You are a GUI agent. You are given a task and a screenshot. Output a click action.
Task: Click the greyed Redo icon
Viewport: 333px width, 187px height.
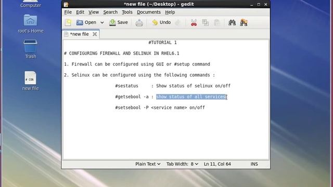click(x=178, y=22)
